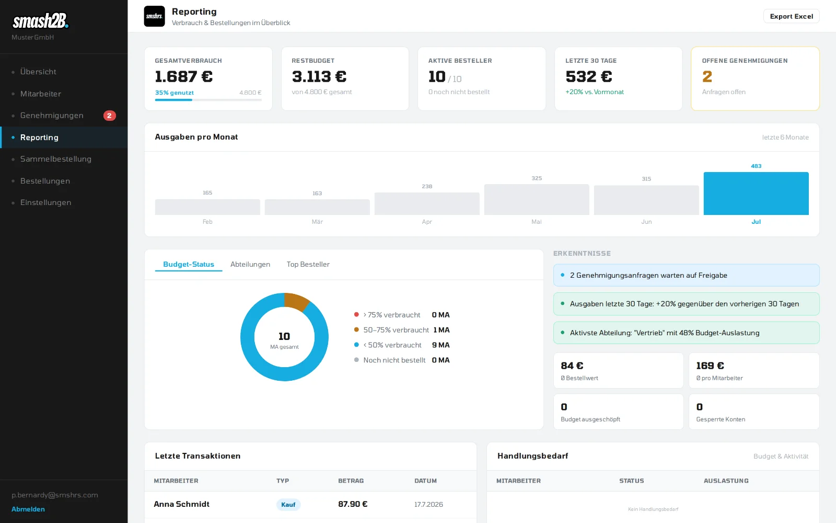Open Einstellungen in the sidebar
Screen dimensions: 836x523
[64, 202]
